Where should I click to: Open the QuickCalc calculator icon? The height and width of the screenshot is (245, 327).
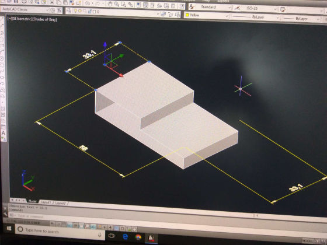pyautogui.click(x=173, y=6)
